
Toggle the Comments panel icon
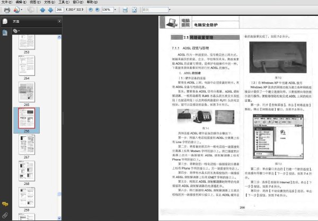pos(5,204)
